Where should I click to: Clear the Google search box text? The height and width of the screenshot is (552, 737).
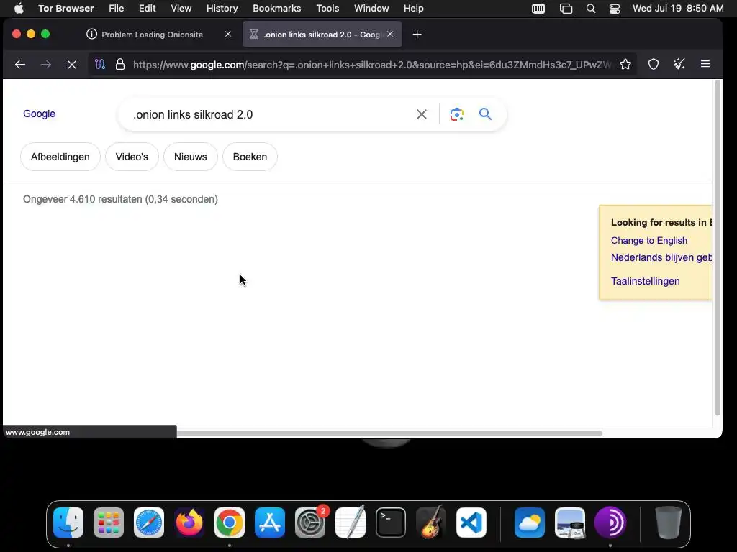422,114
